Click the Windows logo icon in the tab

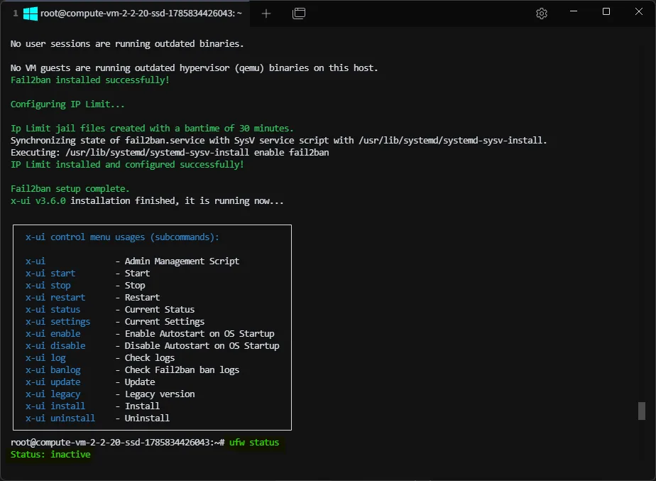pyautogui.click(x=30, y=13)
